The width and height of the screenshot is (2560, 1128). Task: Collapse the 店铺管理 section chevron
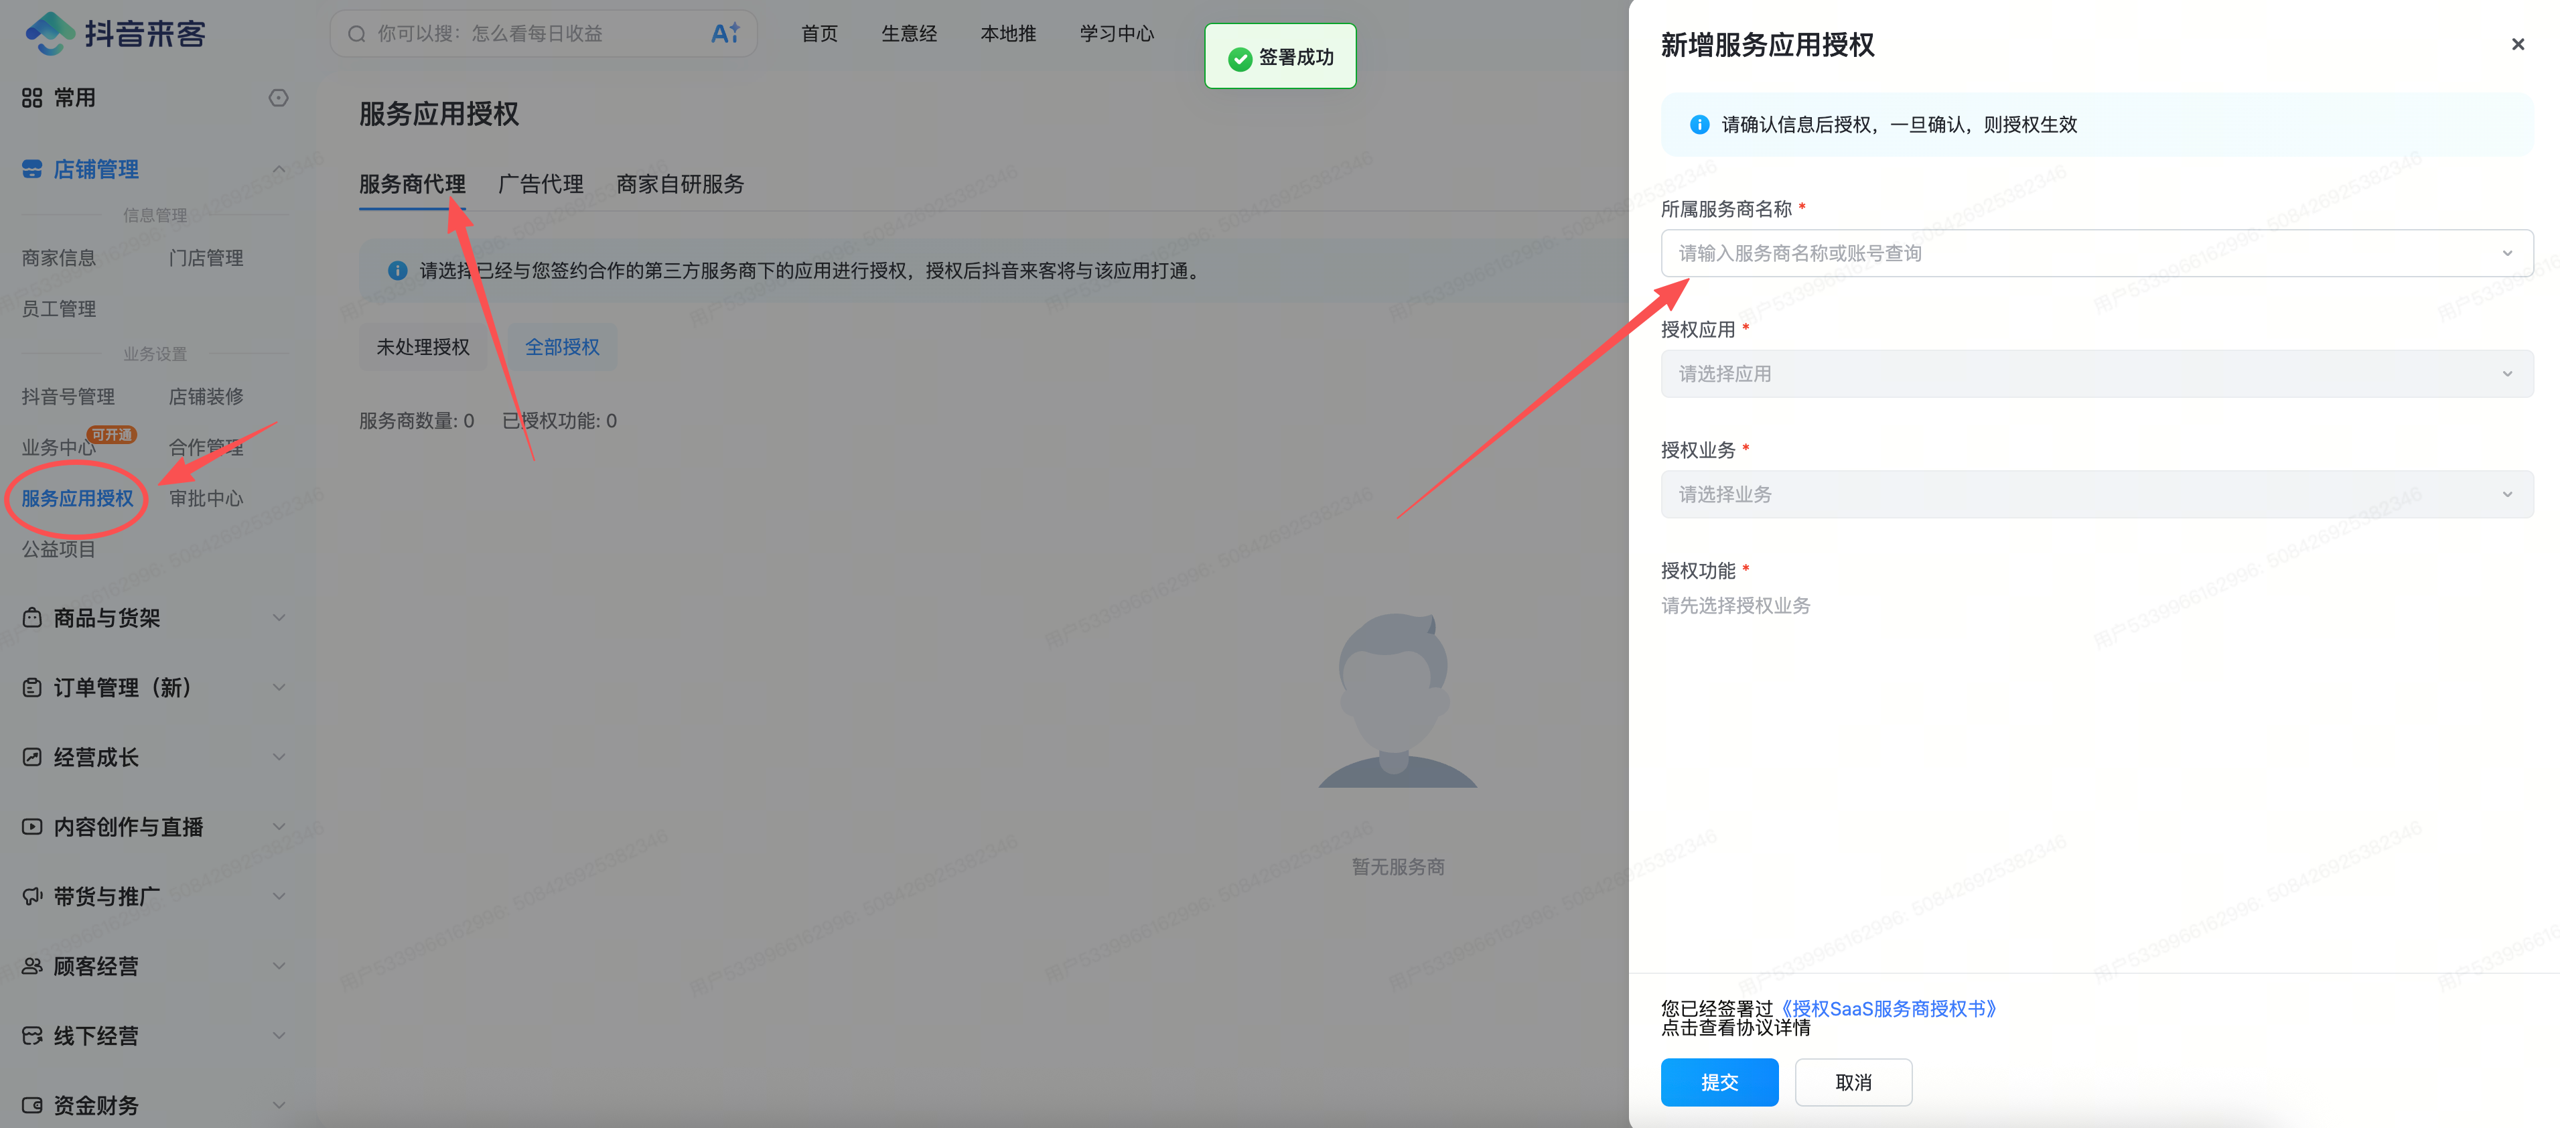point(279,169)
